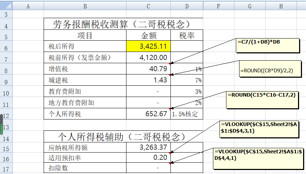Screen dimensions: 306x174
Task: Select row 10 header
Action: [6, 91]
